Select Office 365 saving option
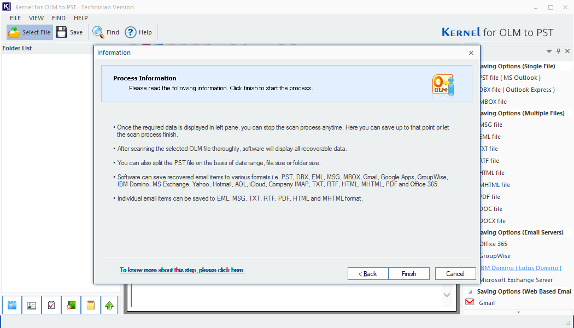 494,244
